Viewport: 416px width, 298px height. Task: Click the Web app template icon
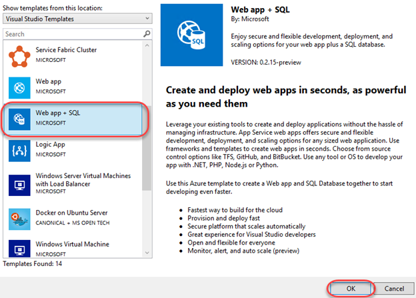[19, 88]
